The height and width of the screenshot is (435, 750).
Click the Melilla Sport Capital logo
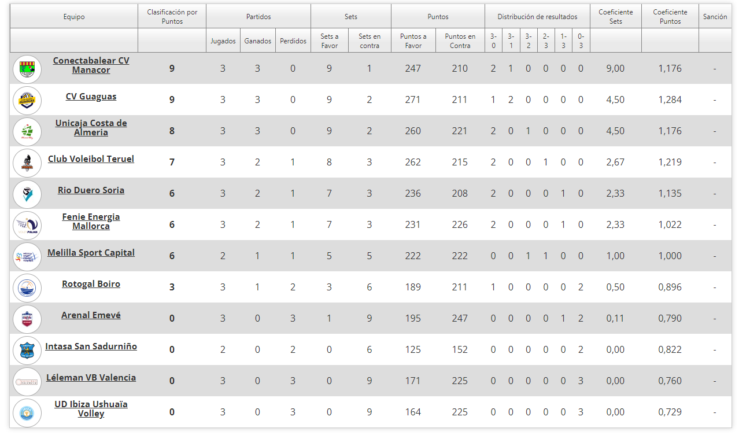(x=27, y=257)
